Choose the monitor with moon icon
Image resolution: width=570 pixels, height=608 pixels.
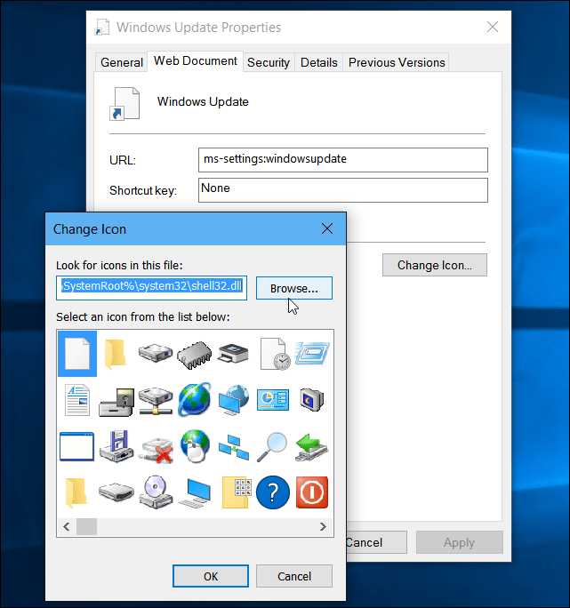point(311,399)
